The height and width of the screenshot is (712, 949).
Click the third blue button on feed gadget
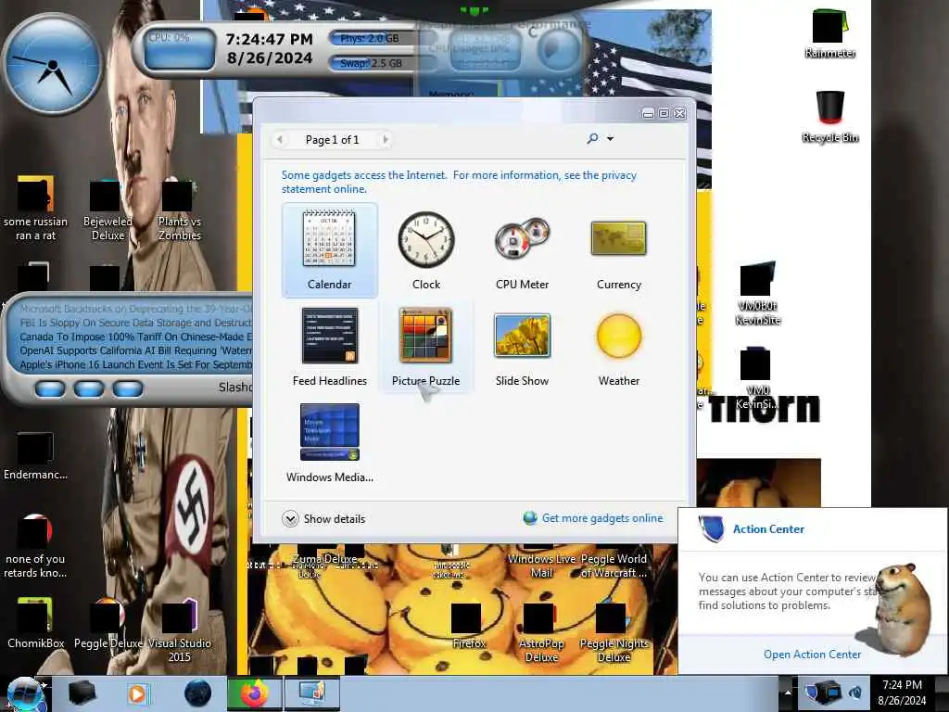point(128,388)
